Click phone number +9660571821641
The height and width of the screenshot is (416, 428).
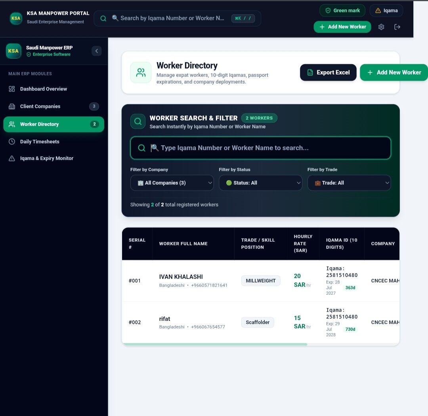pos(209,285)
